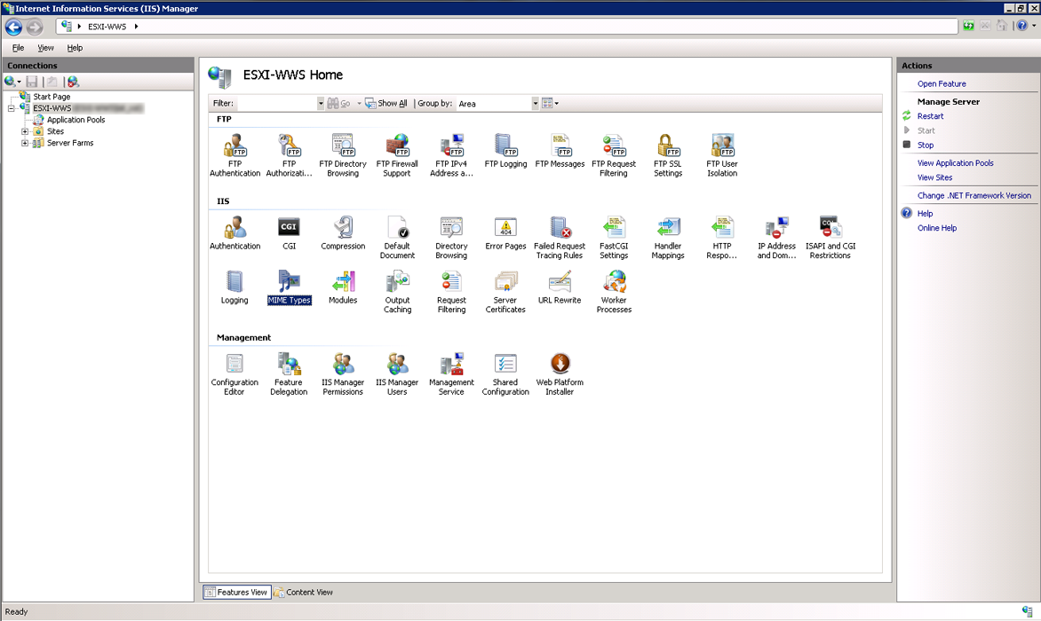Click inside the Filter text field
The height and width of the screenshot is (621, 1041).
(277, 104)
